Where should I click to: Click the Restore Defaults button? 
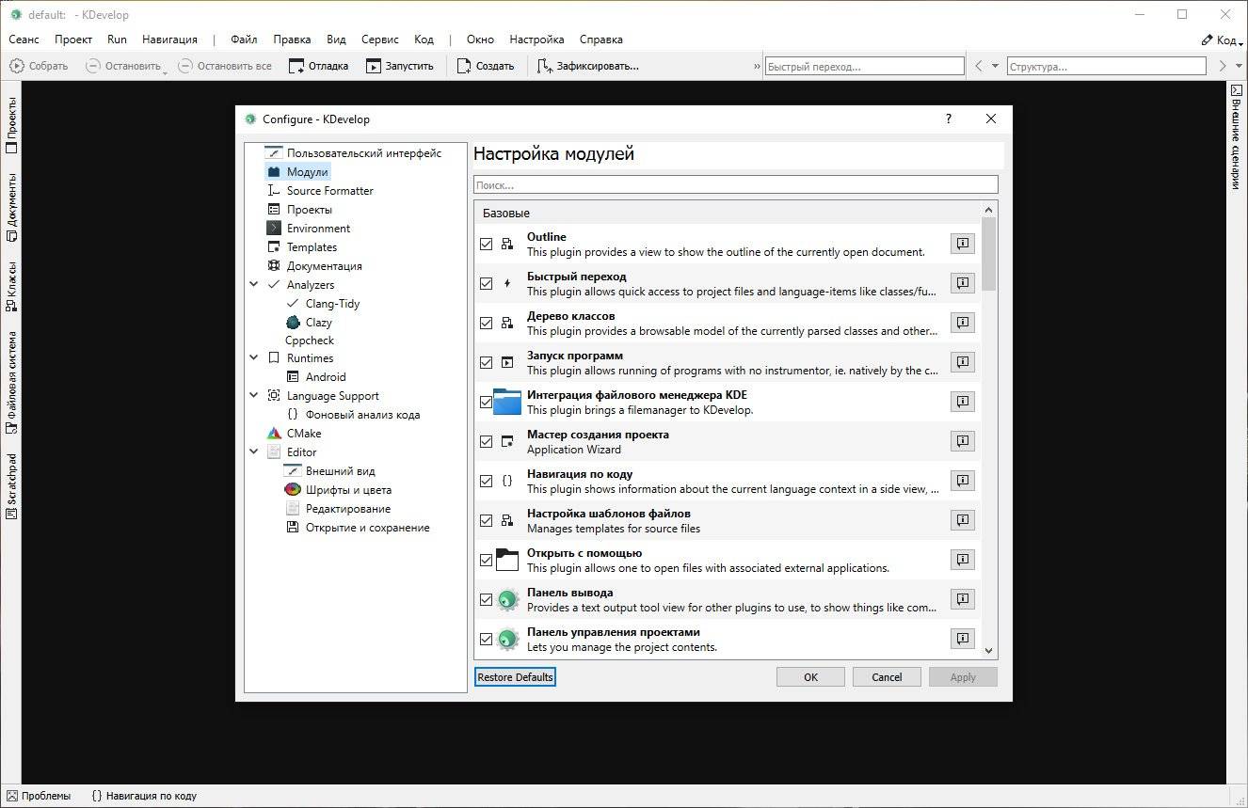point(515,677)
